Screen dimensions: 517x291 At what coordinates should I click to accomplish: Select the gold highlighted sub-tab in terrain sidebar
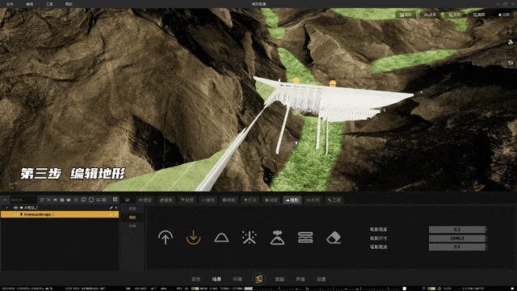click(x=132, y=217)
